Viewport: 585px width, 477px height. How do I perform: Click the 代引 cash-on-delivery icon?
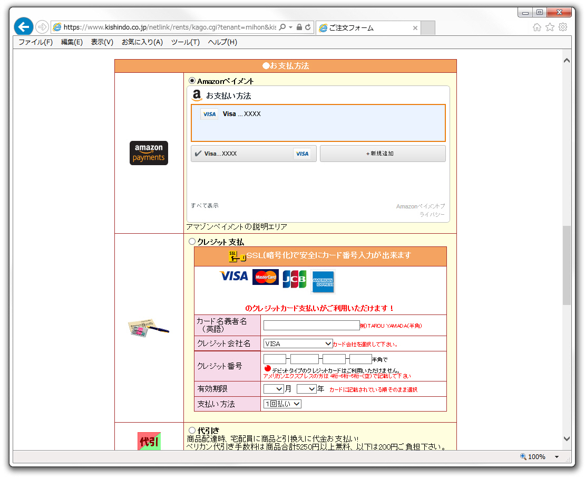tap(149, 441)
